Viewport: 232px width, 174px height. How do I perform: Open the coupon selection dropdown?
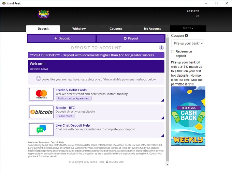tap(187, 44)
